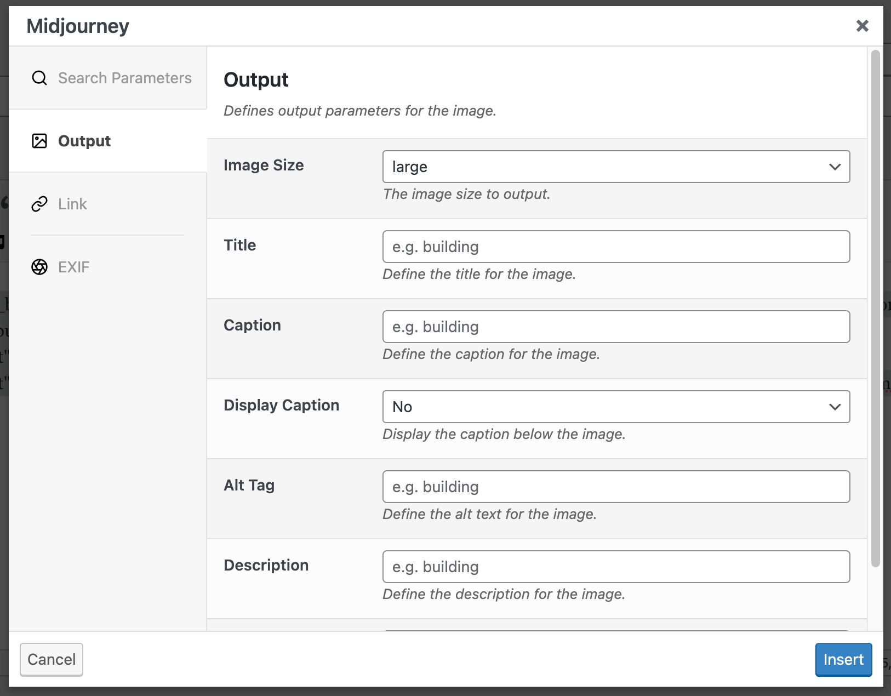Open the Display Caption dropdown

(616, 407)
